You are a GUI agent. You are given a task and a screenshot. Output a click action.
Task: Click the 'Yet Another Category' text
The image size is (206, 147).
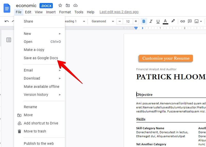tap(151, 144)
